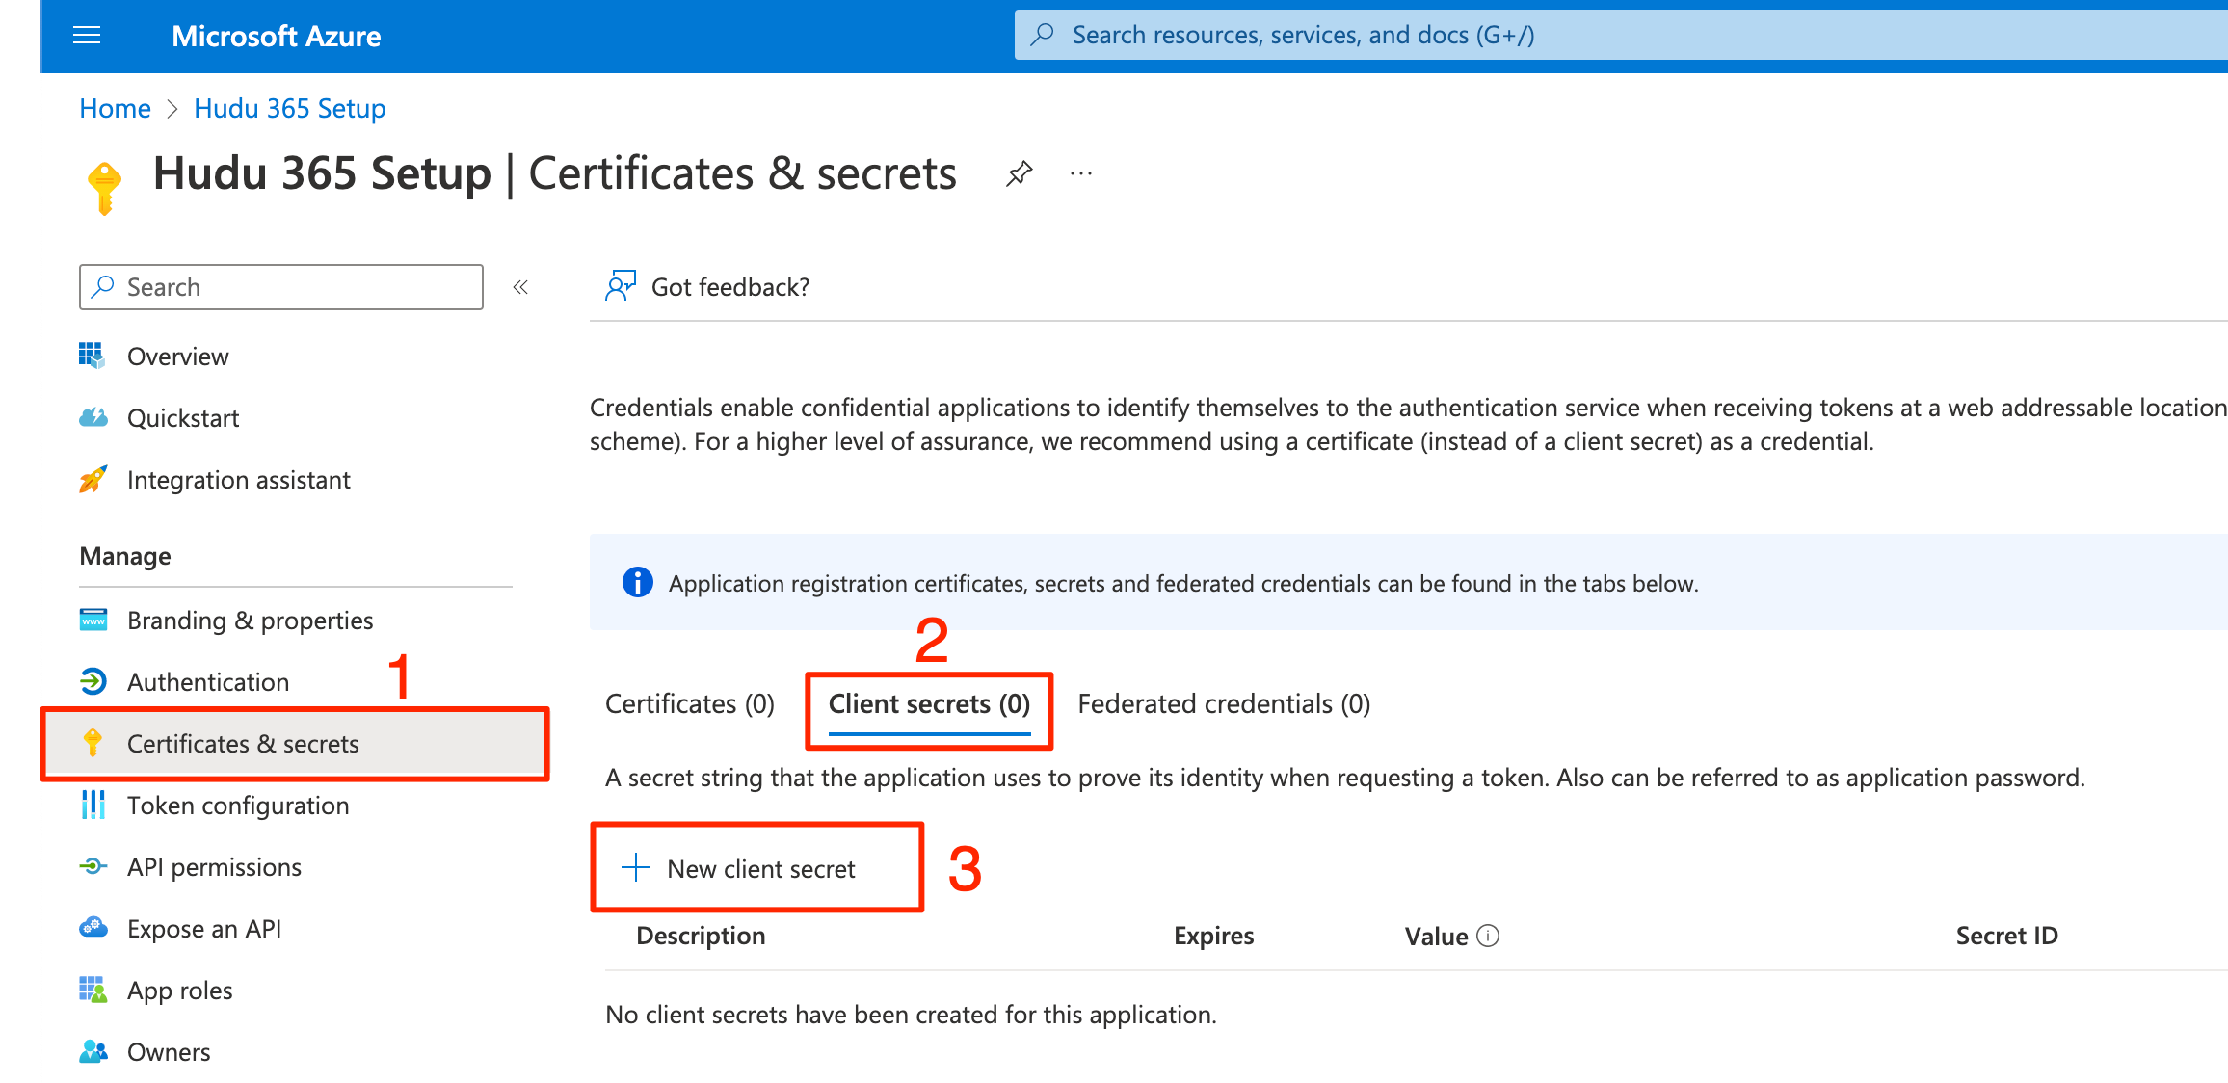Click the Certificates & secrets key icon
Screen dimensions: 2228x1083
(x=93, y=743)
